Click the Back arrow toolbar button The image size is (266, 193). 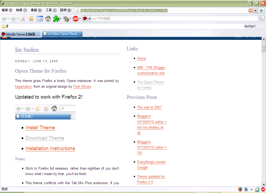coord(4,19)
